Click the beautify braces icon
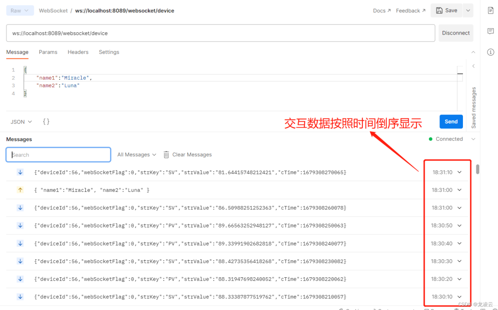This screenshot has width=498, height=310. click(x=46, y=122)
